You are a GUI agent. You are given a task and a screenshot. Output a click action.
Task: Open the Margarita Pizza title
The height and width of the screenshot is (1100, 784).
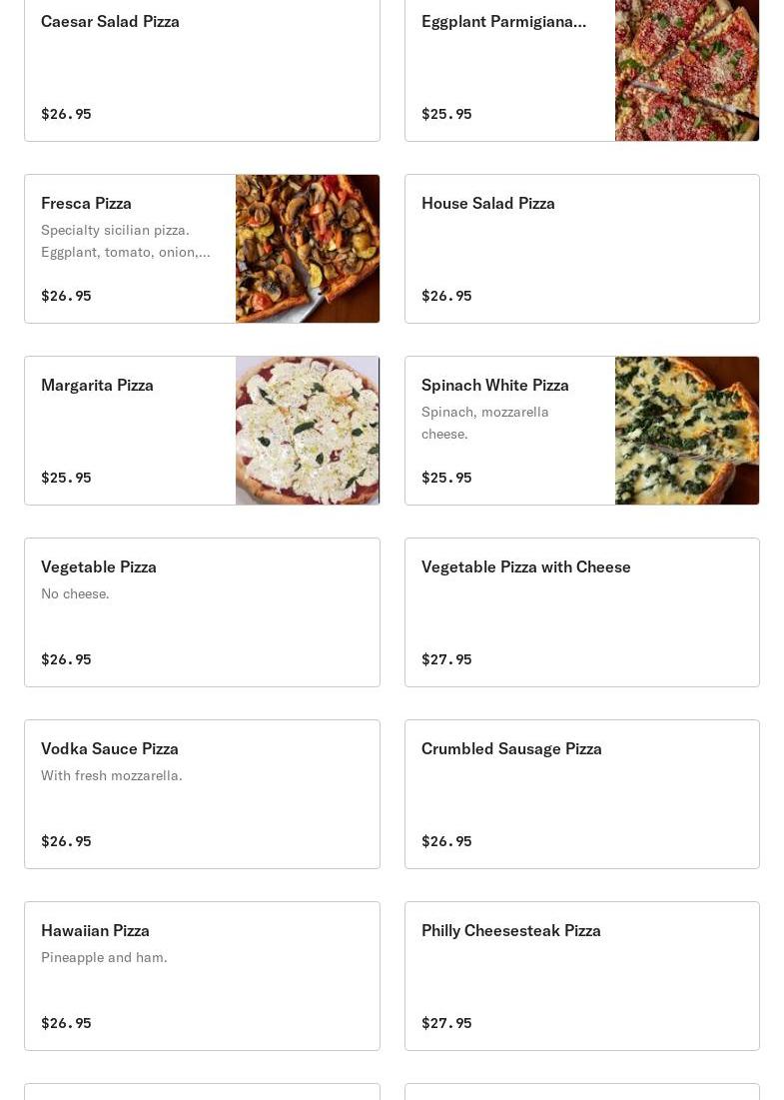tap(97, 386)
